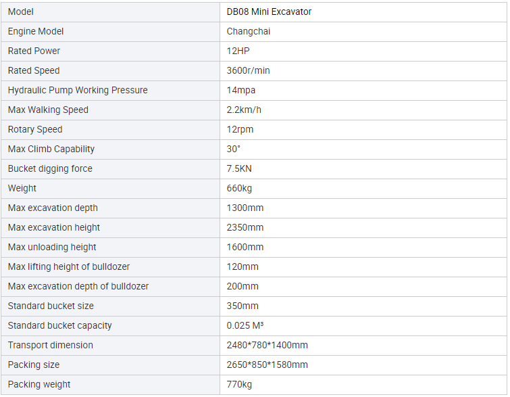Click the 'Max Walking Speed' label
The image size is (510, 397).
coord(48,110)
